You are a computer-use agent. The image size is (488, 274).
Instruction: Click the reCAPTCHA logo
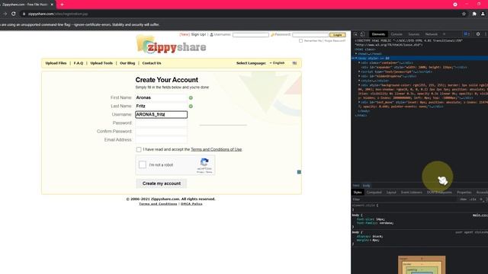click(204, 162)
